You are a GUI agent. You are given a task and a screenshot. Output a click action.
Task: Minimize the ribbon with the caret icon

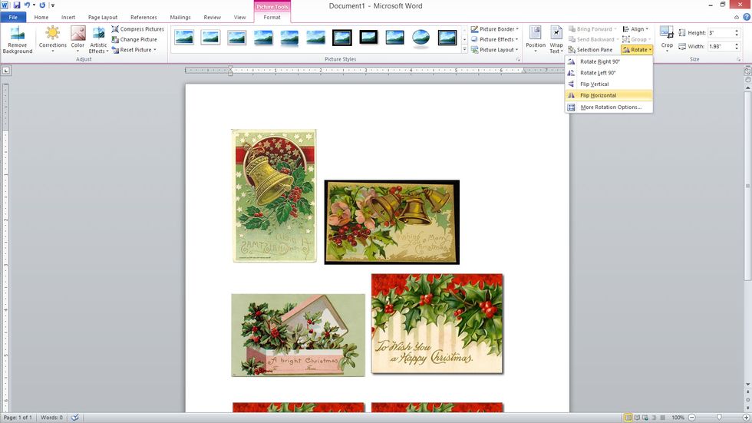point(737,17)
